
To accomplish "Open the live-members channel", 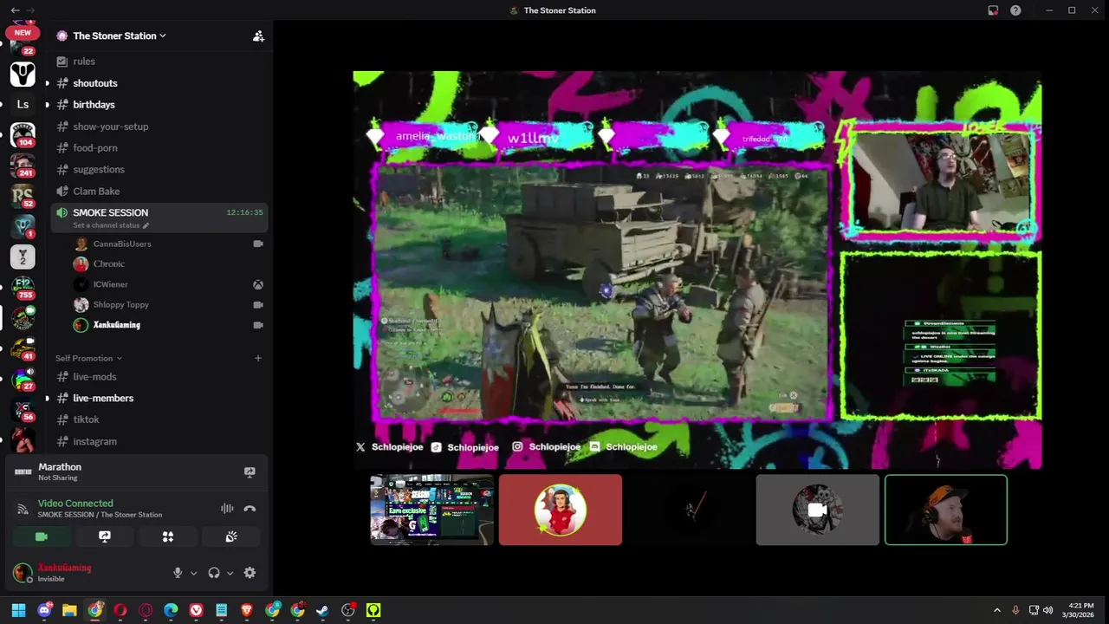I will (x=103, y=399).
